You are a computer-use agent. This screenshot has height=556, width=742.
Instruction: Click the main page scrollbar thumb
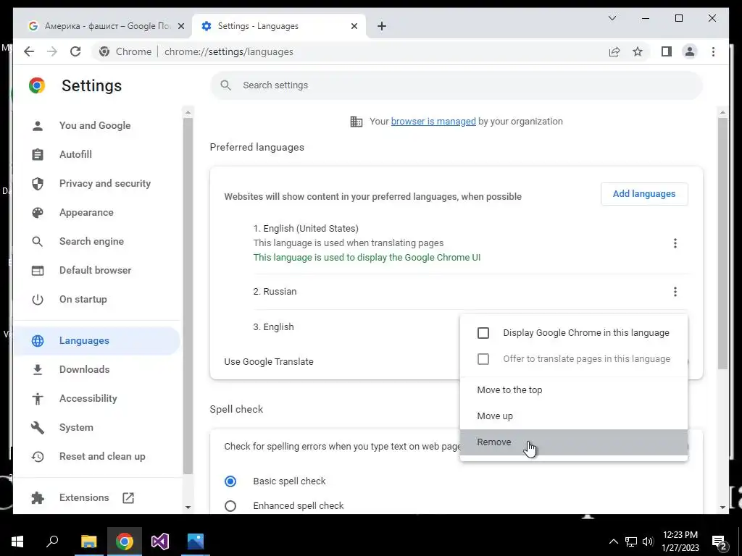pos(722,243)
